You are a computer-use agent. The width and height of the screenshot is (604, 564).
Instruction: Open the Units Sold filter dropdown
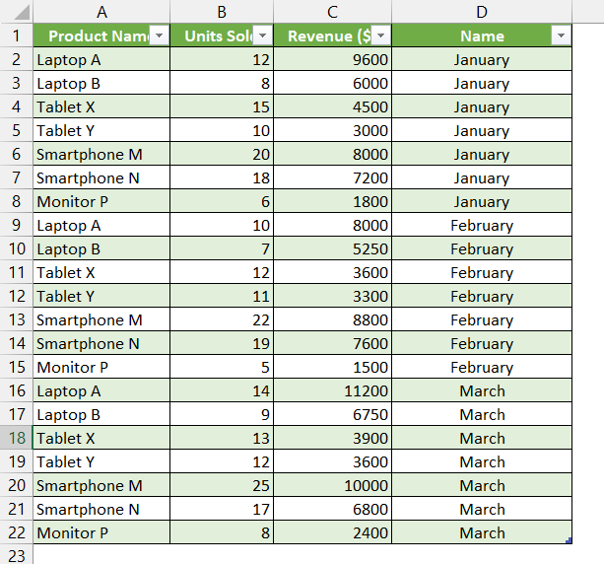point(262,35)
